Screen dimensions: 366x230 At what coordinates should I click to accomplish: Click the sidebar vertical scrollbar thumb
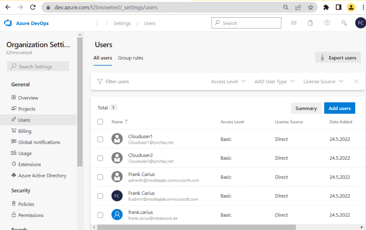80,102
